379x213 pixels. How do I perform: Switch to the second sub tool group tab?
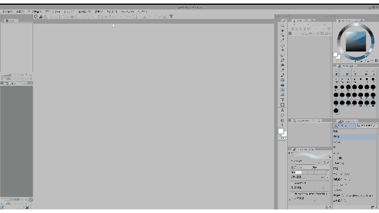point(367,126)
